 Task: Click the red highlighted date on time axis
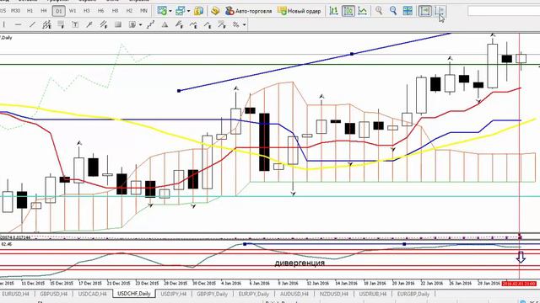coord(519,284)
